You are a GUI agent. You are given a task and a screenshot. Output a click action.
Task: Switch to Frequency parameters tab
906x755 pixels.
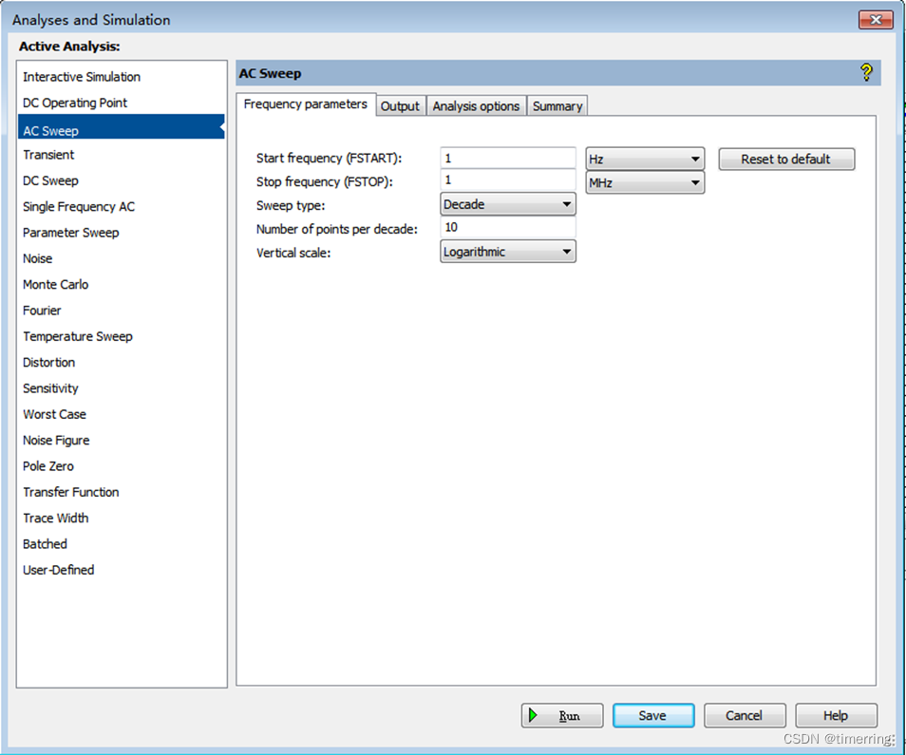(x=306, y=104)
